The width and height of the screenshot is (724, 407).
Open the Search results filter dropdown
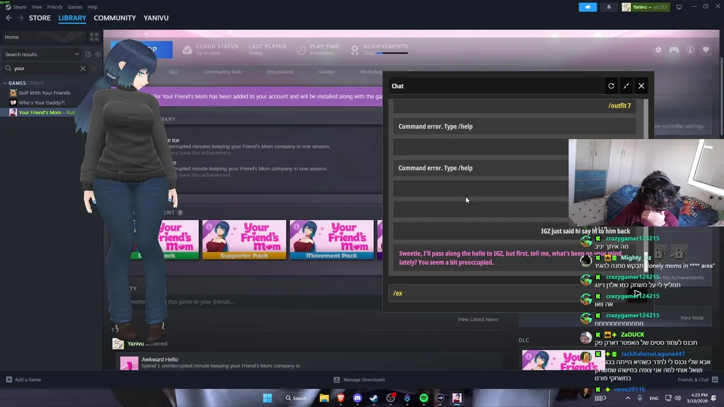pos(42,54)
